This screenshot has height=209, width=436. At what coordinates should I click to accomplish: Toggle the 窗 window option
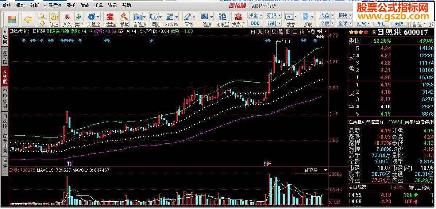(x=288, y=31)
